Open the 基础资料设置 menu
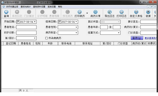The height and width of the screenshot is (96, 158). 39,7
